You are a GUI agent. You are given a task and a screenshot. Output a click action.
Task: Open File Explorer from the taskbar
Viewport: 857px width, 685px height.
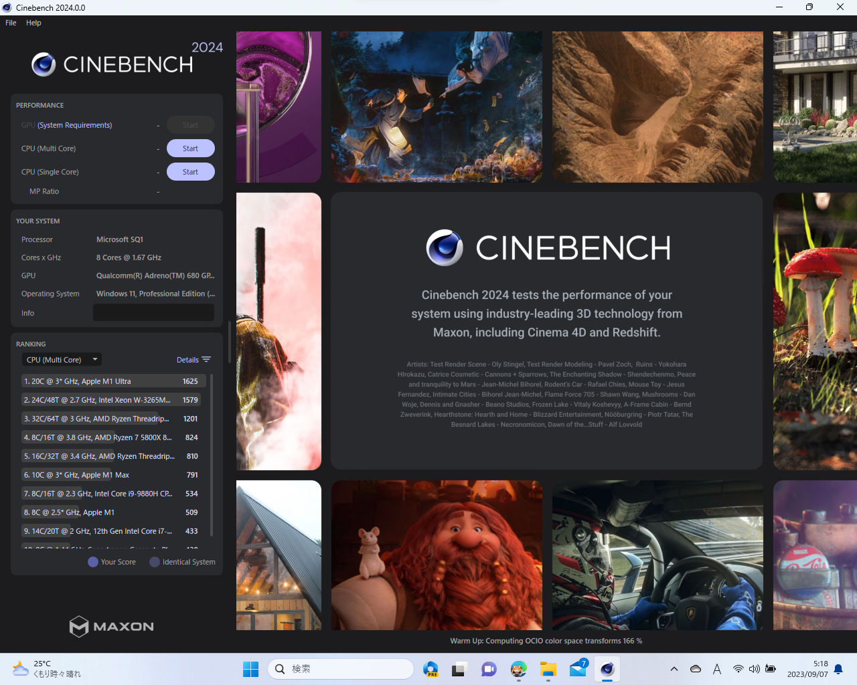tap(548, 669)
